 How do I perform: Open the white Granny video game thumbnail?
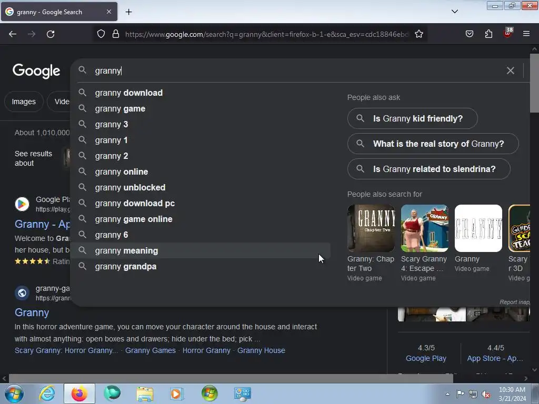click(478, 228)
